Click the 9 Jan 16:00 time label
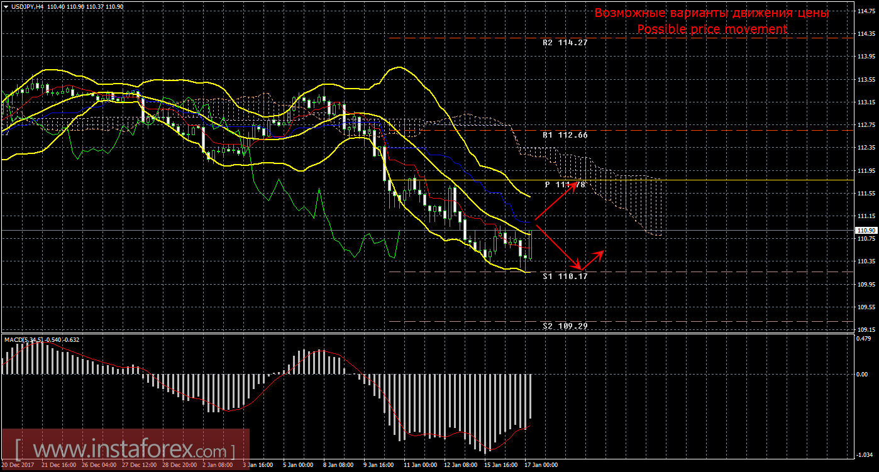879x472 pixels. [379, 465]
